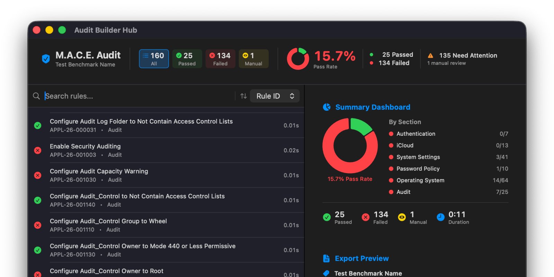Image resolution: width=554 pixels, height=277 pixels.
Task: Click the Export Preview document icon
Action: (x=326, y=258)
